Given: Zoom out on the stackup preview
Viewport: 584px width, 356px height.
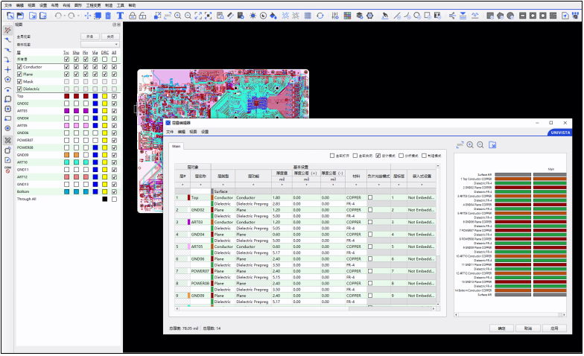Looking at the screenshot, I should [480, 145].
